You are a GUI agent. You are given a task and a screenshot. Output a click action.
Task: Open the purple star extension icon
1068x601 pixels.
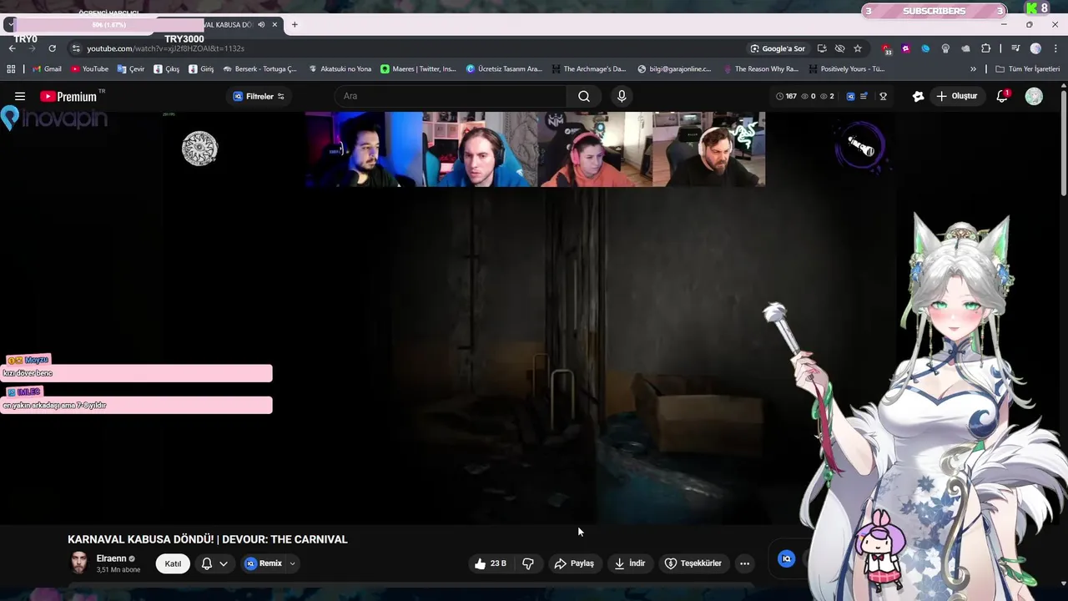(906, 48)
